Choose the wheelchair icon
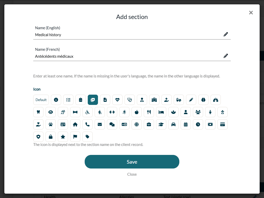The height and width of the screenshot is (198, 264). click(87, 112)
